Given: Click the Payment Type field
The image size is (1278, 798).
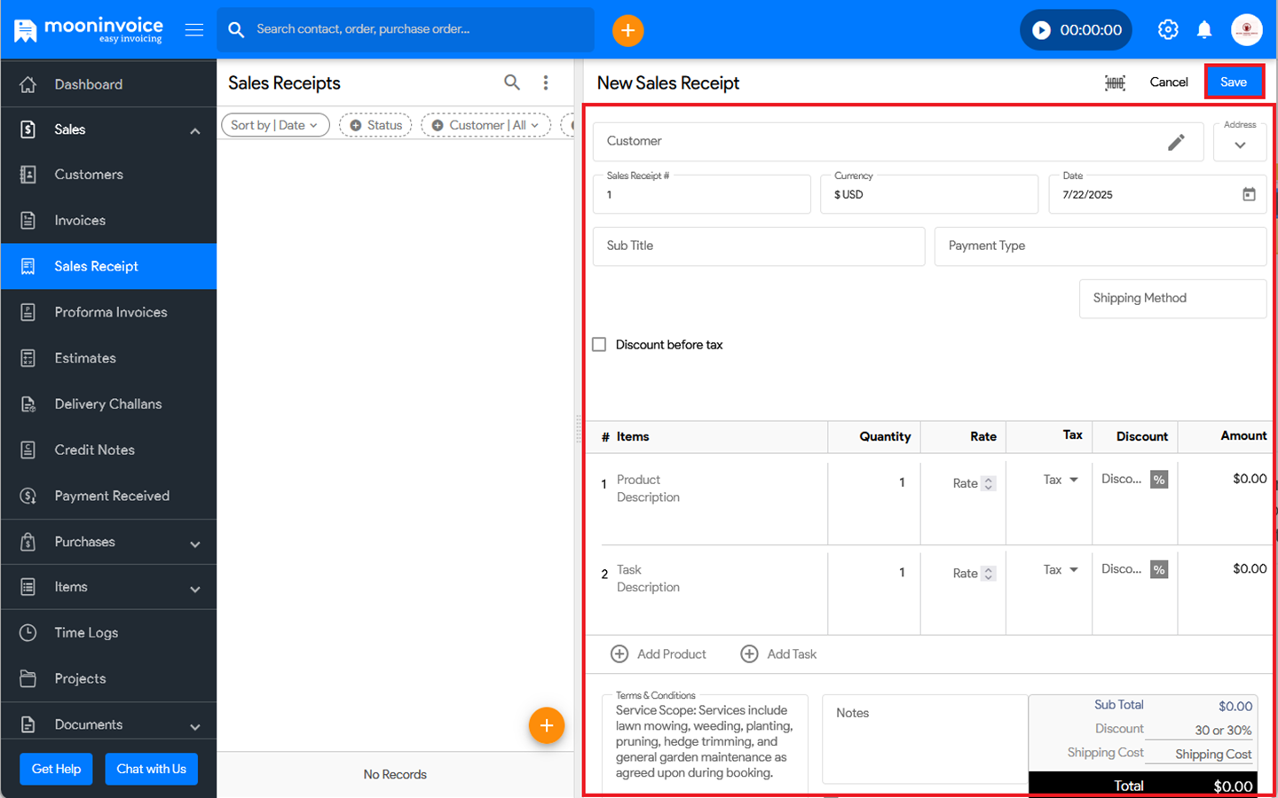Looking at the screenshot, I should [1100, 246].
